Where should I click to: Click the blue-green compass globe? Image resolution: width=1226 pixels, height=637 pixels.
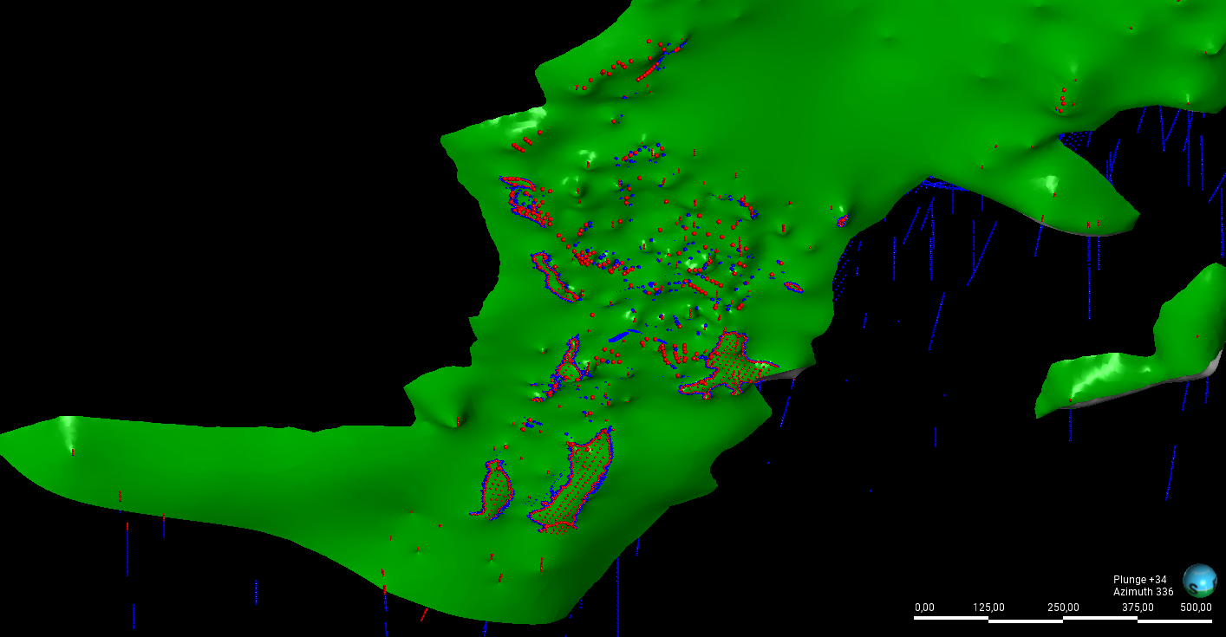(x=1199, y=580)
